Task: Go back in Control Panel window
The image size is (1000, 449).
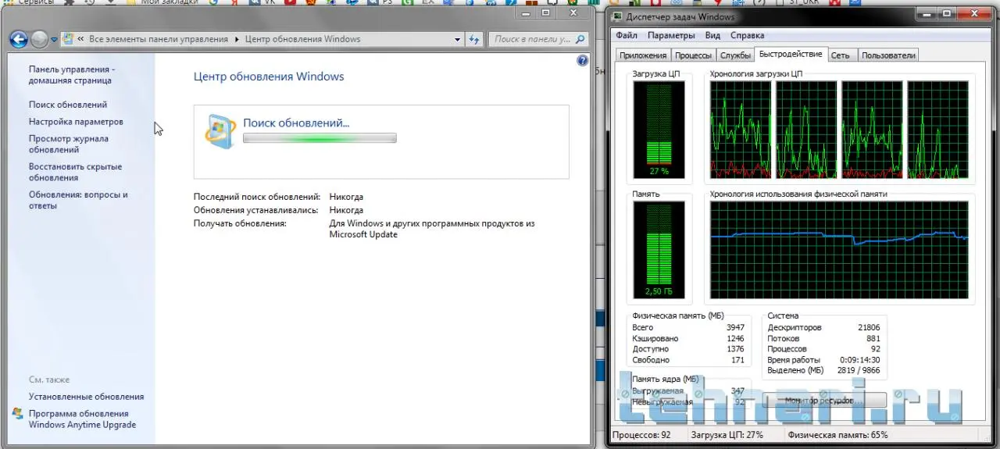Action: pos(18,39)
